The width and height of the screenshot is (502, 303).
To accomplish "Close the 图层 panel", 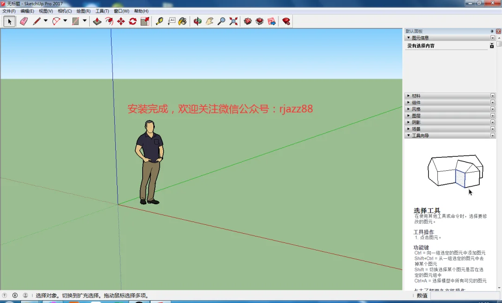I will 492,115.
